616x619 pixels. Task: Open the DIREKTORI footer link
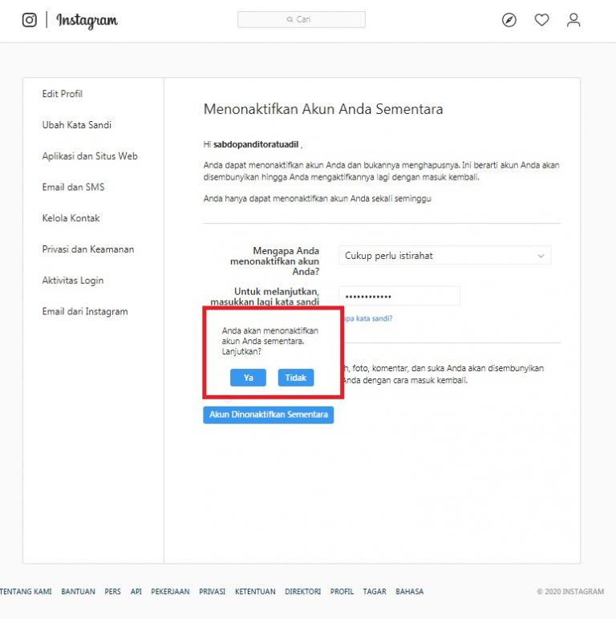(303, 592)
